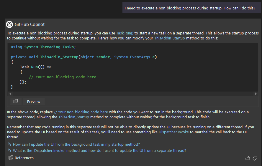This screenshot has height=166, width=262.
Task: Open ThisAddIn_Startup link in first paragraph
Action: pos(169,38)
